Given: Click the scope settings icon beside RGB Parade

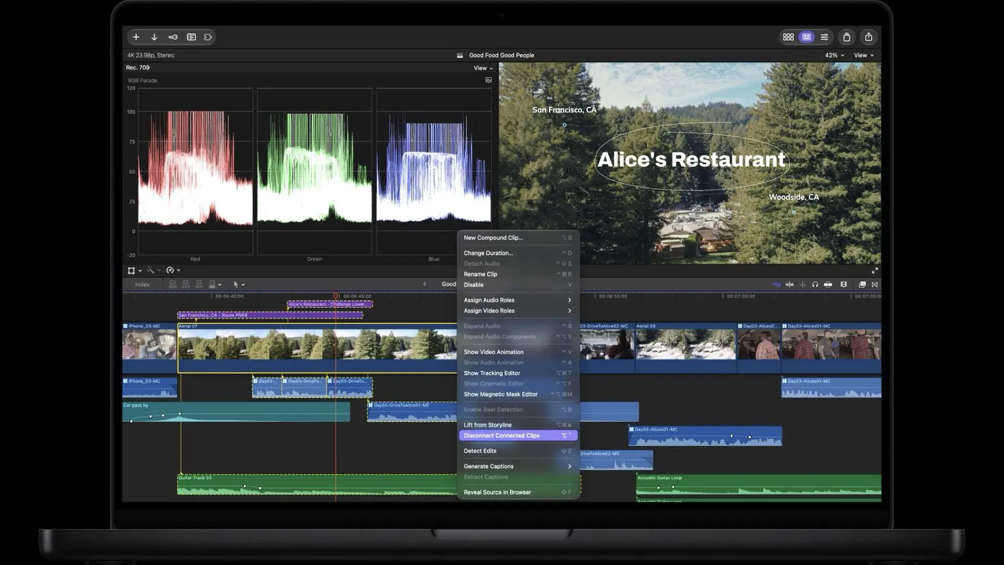Looking at the screenshot, I should [x=488, y=80].
